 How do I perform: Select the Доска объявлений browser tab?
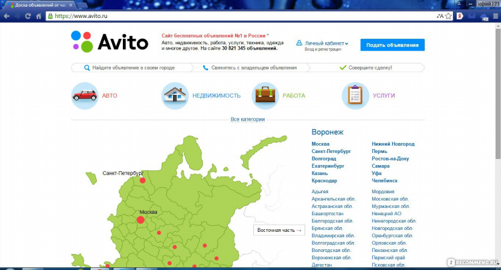[x=40, y=5]
